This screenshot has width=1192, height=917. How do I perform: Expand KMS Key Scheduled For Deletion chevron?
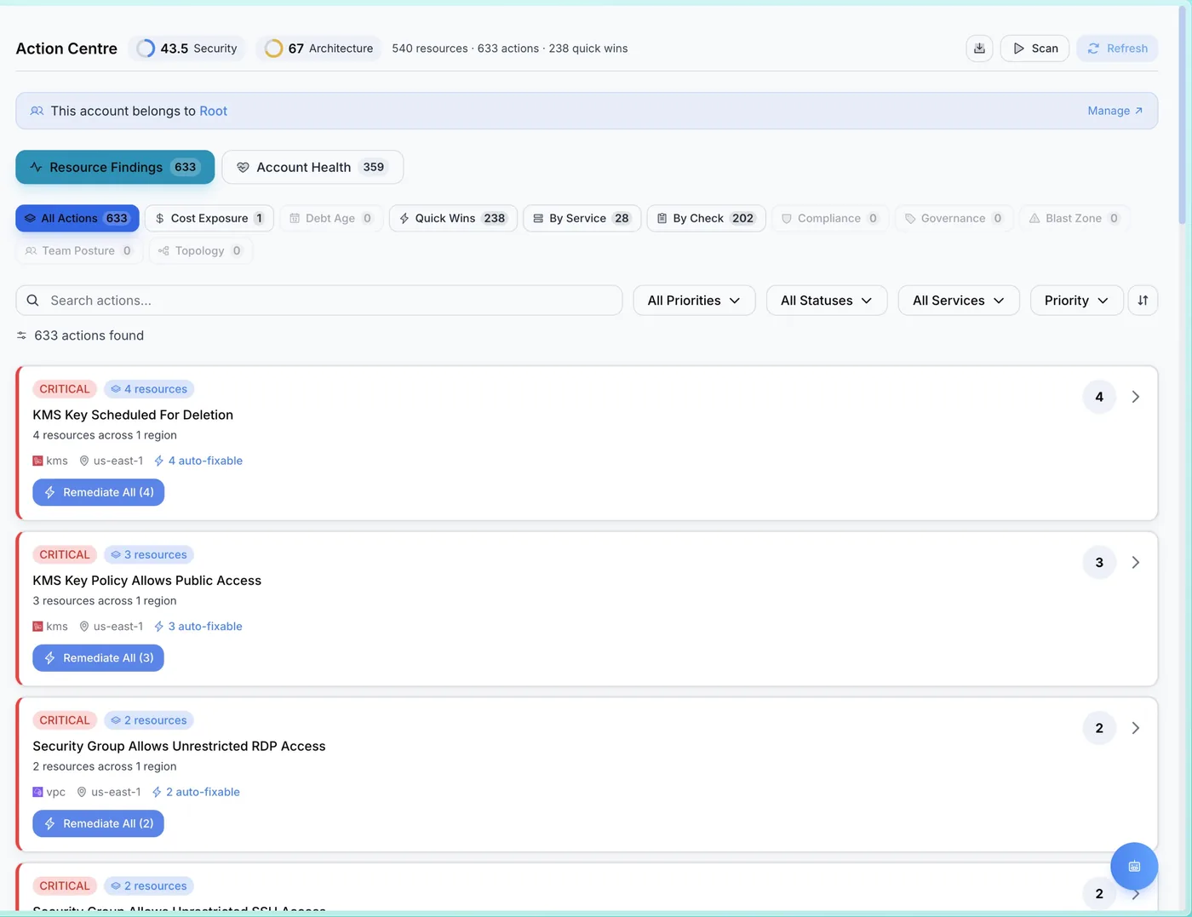pyautogui.click(x=1136, y=397)
